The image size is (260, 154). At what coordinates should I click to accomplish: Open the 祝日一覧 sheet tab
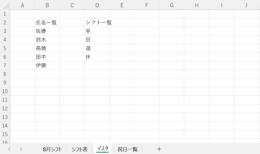pos(127,149)
